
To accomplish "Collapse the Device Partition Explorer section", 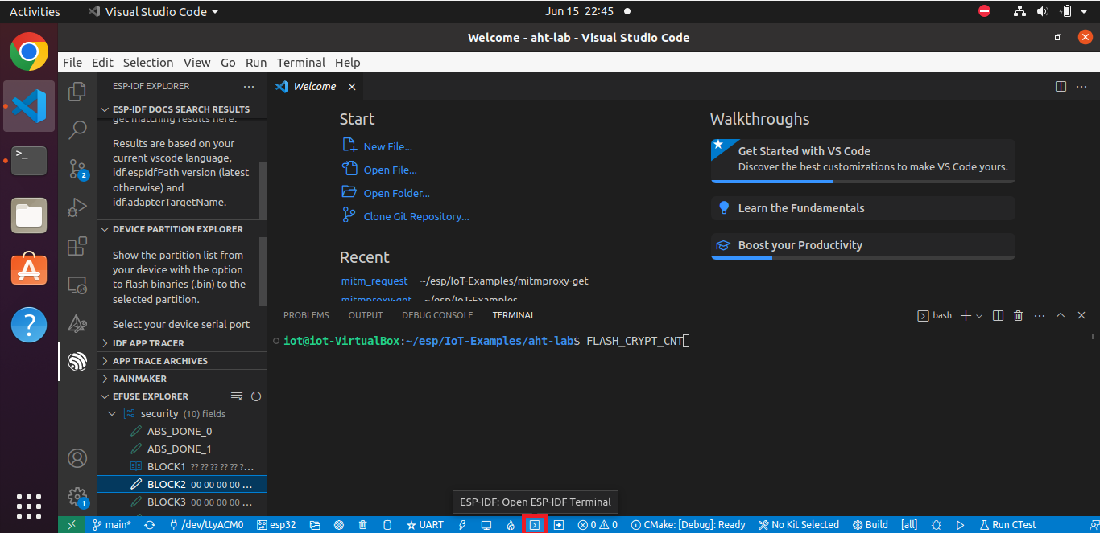I will pyautogui.click(x=181, y=229).
